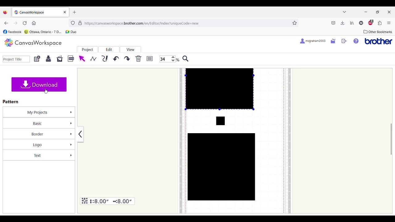
Task: Click the trash can delete icon
Action: 138,59
